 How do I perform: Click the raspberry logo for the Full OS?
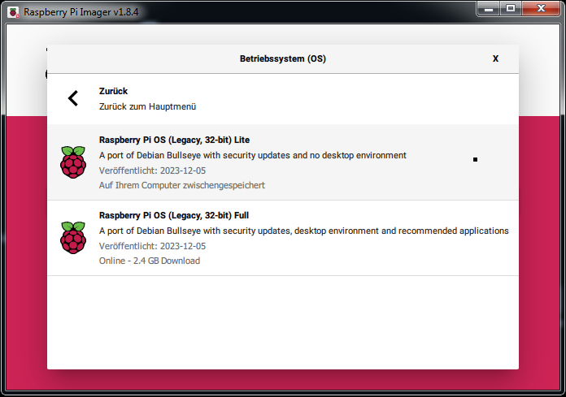73,238
